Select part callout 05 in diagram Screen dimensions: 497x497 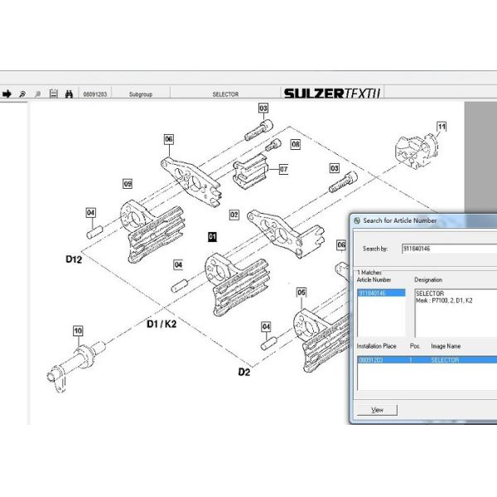click(x=302, y=292)
